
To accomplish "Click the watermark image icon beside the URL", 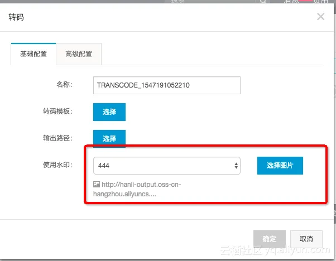I will pos(97,185).
